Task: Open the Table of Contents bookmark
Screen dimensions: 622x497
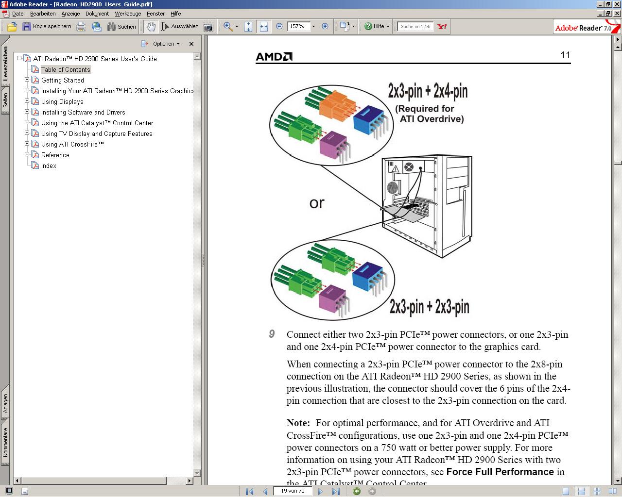Action: (x=66, y=69)
